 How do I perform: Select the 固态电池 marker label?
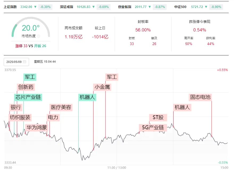(200, 97)
